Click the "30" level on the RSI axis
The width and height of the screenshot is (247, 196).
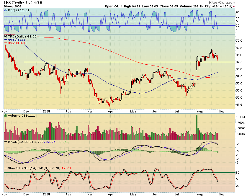point(238,25)
